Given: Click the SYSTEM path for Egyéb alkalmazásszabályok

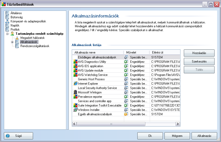Looking at the screenshot, I should point(157,114).
